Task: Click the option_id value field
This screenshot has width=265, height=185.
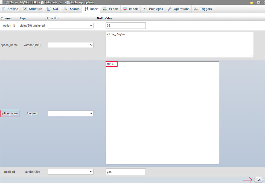Action: tap(126, 25)
